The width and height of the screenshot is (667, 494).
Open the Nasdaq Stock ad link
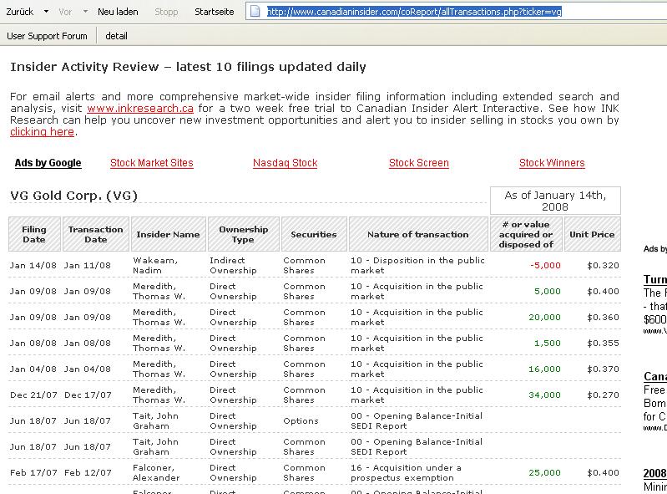285,163
